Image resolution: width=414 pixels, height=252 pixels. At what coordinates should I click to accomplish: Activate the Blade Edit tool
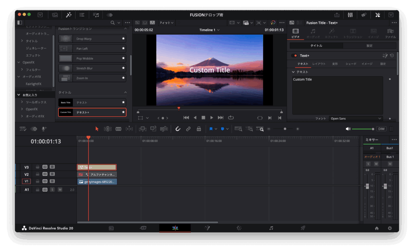point(118,129)
